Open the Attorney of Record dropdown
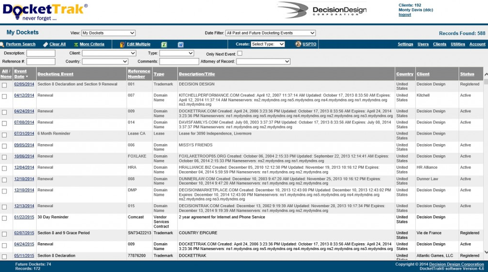Image resolution: width=488 pixels, height=272 pixels. click(x=264, y=61)
